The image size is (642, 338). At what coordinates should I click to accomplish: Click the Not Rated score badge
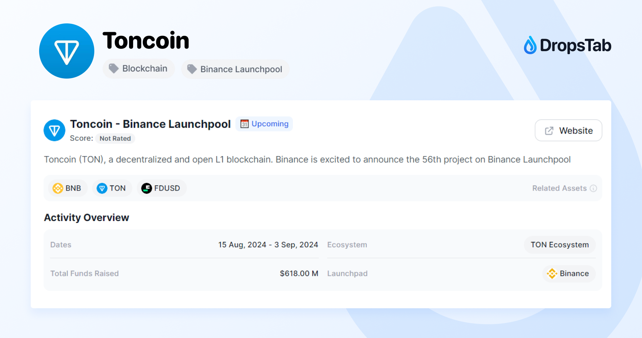pyautogui.click(x=115, y=138)
